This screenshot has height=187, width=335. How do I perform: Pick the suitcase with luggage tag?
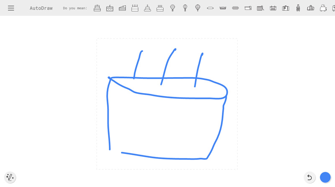tap(286, 8)
